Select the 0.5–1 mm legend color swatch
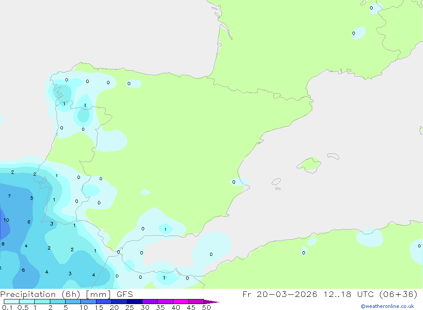This screenshot has width=423, height=310. [x=27, y=302]
